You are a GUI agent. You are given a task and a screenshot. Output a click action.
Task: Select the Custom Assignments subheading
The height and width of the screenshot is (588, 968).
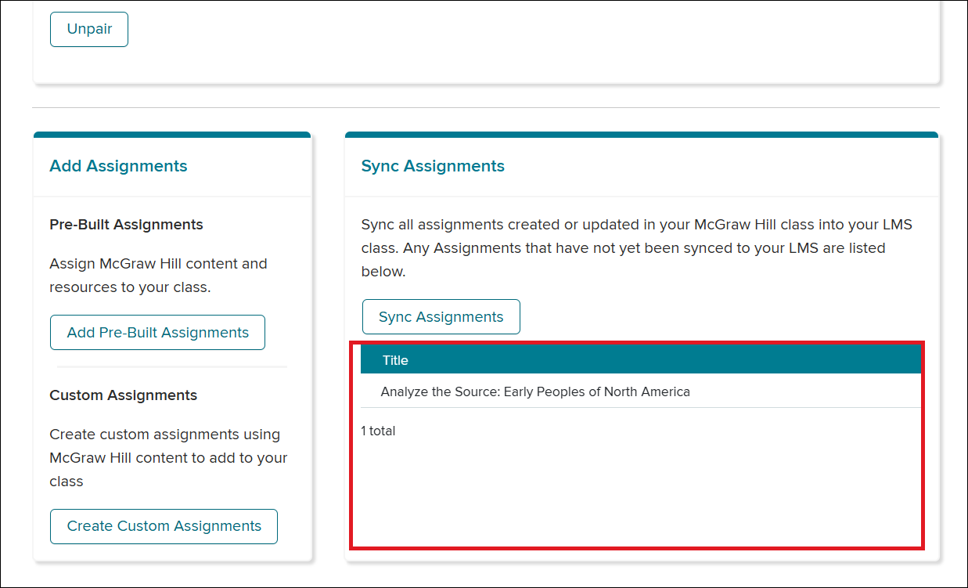click(123, 395)
